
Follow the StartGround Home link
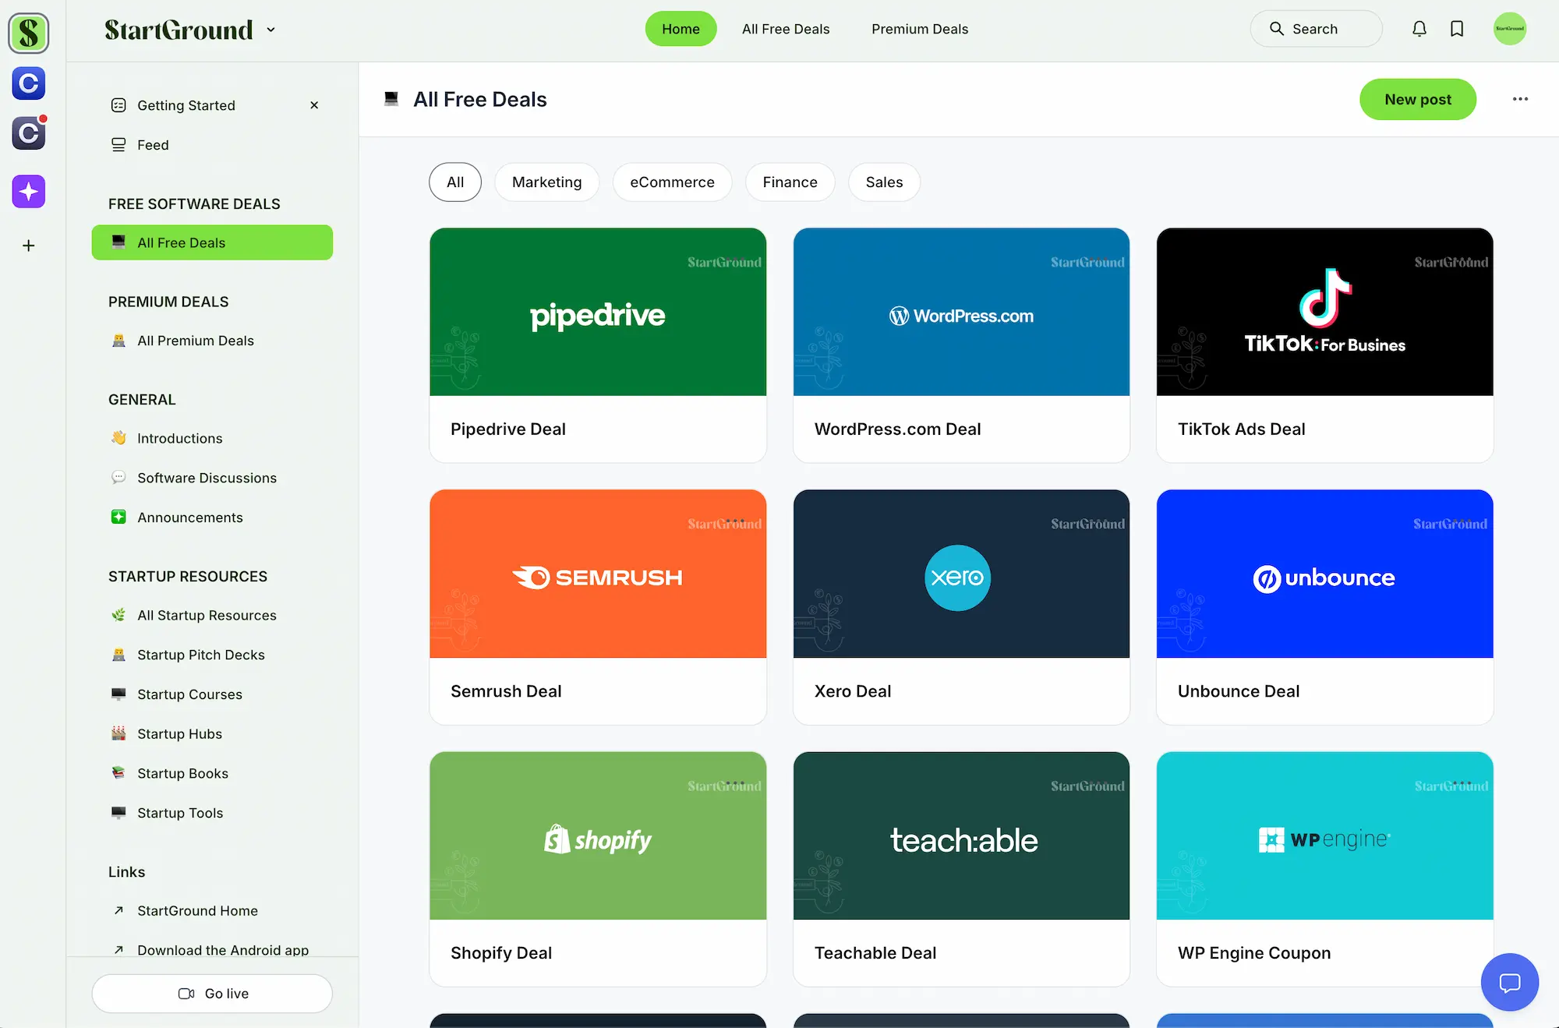click(x=212, y=910)
